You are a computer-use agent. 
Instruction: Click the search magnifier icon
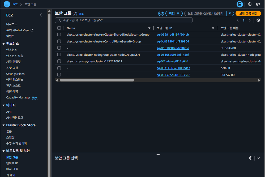(59, 20)
